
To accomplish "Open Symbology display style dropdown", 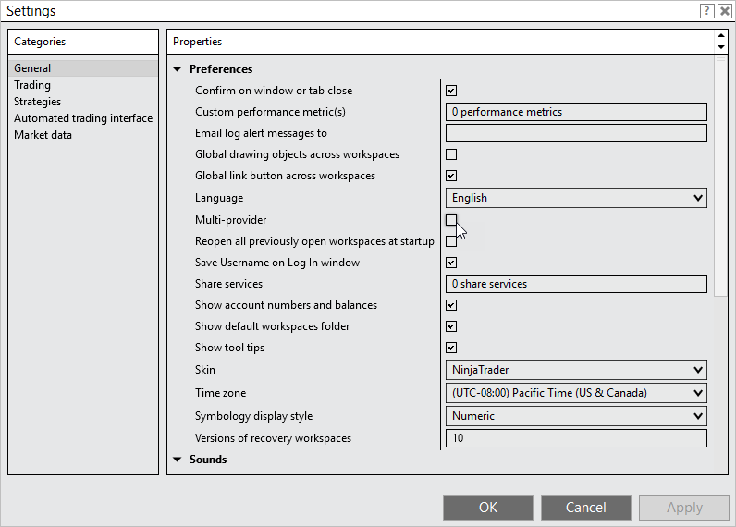I will point(576,416).
